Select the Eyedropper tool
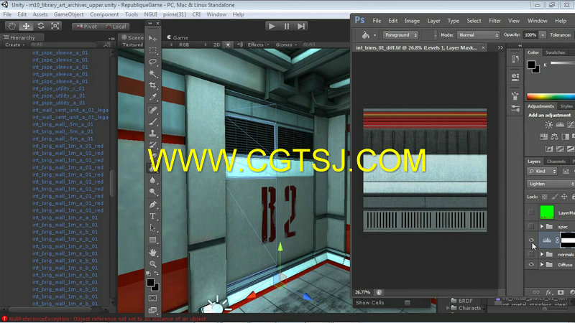The height and width of the screenshot is (323, 575). point(153,97)
